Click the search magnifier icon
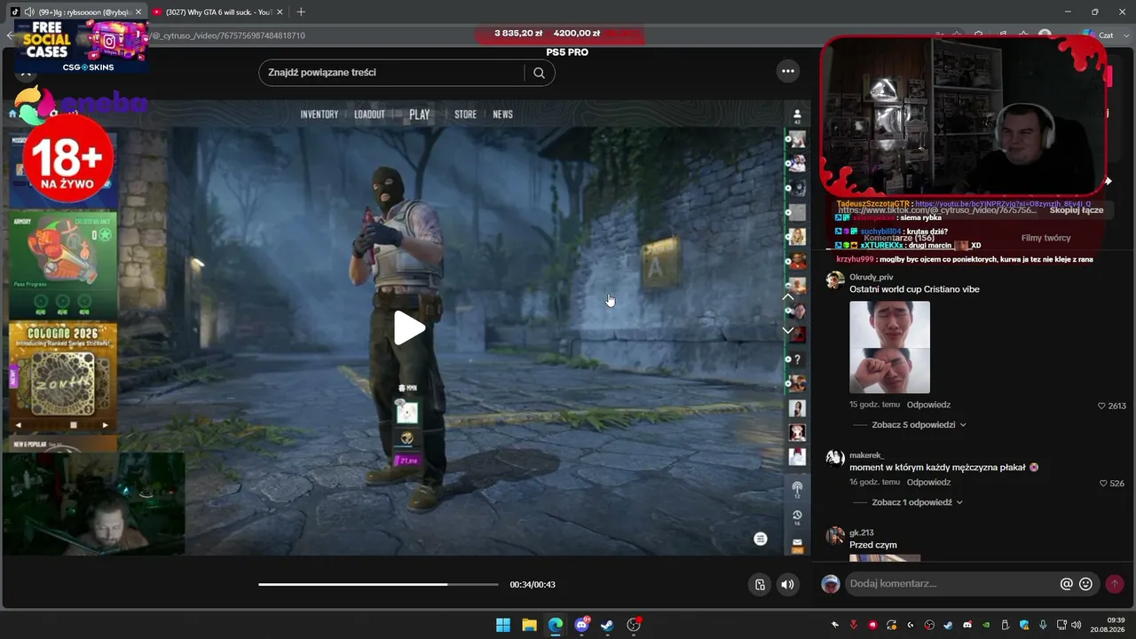 539,73
